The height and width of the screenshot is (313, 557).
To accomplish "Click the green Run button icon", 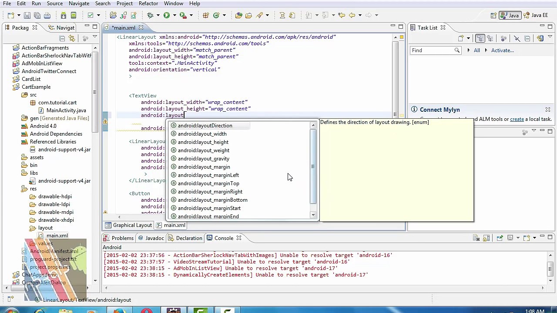I will [166, 15].
